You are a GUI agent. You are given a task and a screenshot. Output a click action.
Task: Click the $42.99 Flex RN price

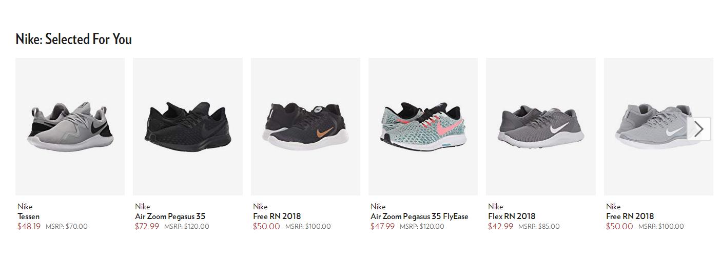[x=500, y=226]
